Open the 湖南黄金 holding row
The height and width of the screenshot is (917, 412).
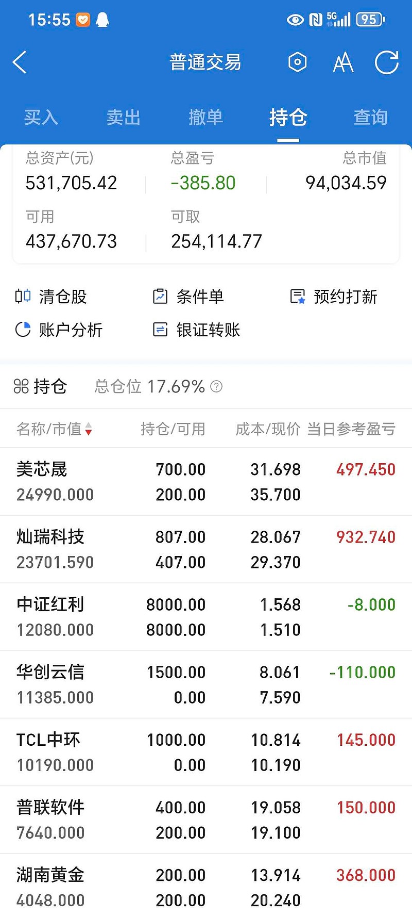click(x=206, y=886)
